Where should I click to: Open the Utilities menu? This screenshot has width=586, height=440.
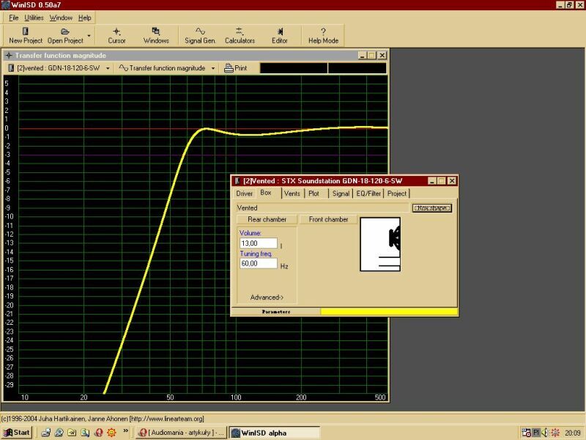pos(34,17)
